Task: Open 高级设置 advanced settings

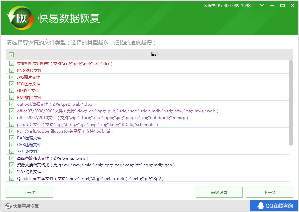Action: (219, 192)
